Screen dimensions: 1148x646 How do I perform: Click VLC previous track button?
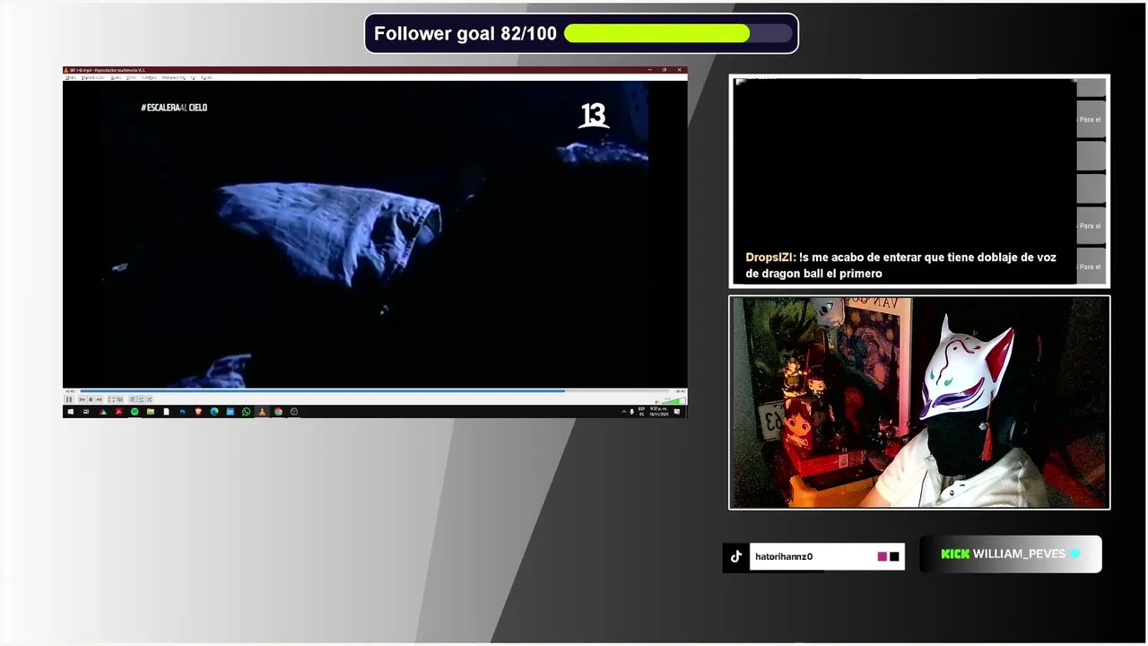click(x=82, y=399)
